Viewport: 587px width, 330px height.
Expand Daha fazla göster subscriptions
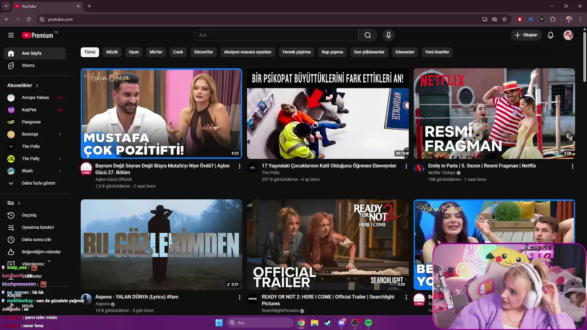[35, 183]
